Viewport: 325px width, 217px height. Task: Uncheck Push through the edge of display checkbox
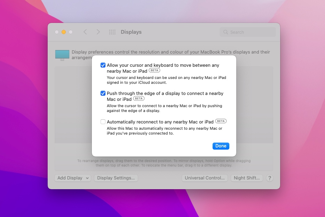[103, 94]
